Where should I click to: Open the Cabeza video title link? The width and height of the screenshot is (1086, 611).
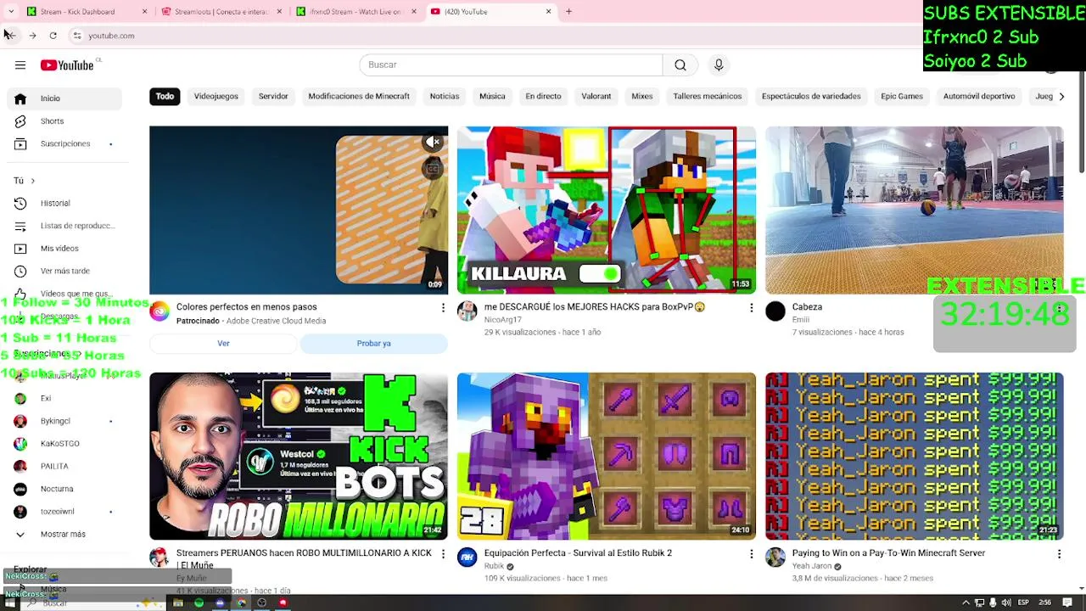point(807,307)
